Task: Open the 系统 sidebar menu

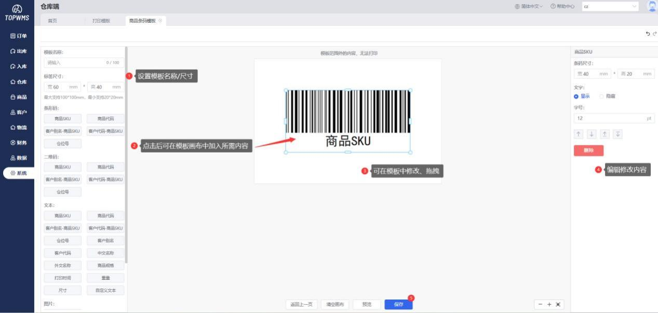Action: click(18, 173)
